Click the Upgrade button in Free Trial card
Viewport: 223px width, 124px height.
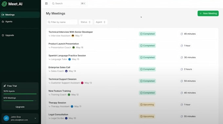pos(20,107)
